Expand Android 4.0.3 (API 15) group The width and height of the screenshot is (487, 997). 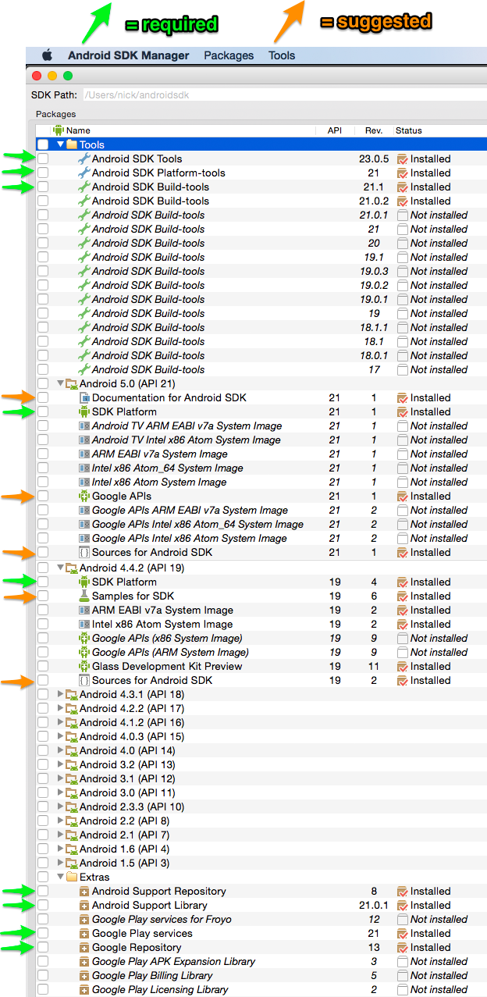point(60,736)
